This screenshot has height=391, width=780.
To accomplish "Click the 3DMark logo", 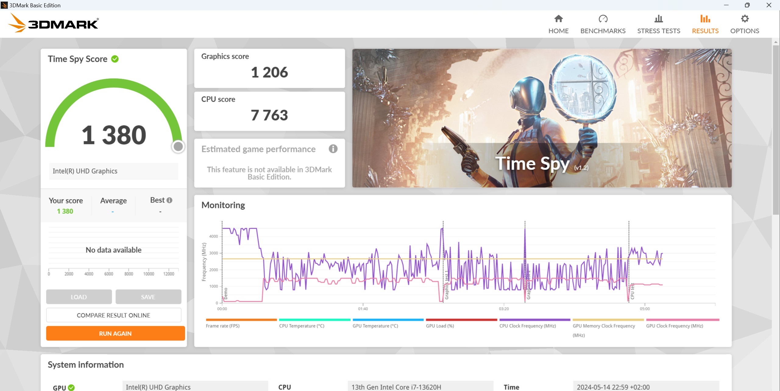I will pos(53,23).
